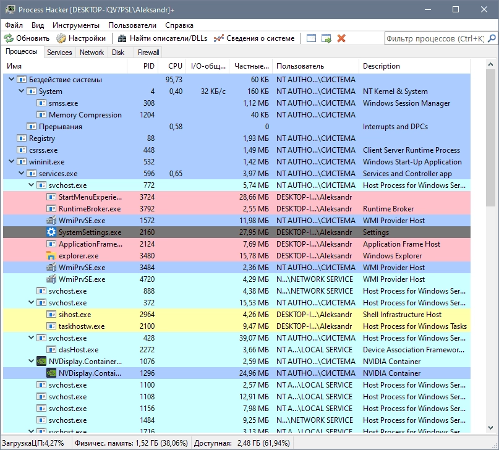Click the sihost.exe process icon
499x450 pixels.
pyautogui.click(x=51, y=315)
